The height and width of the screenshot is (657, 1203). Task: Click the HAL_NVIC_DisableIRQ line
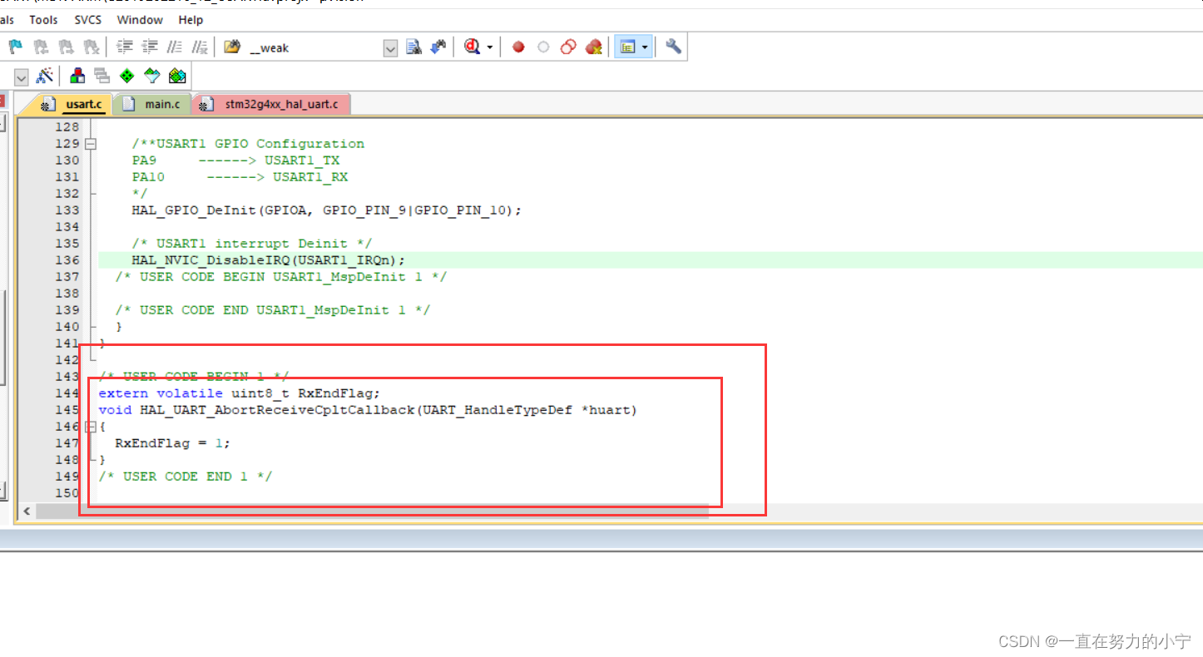click(268, 260)
